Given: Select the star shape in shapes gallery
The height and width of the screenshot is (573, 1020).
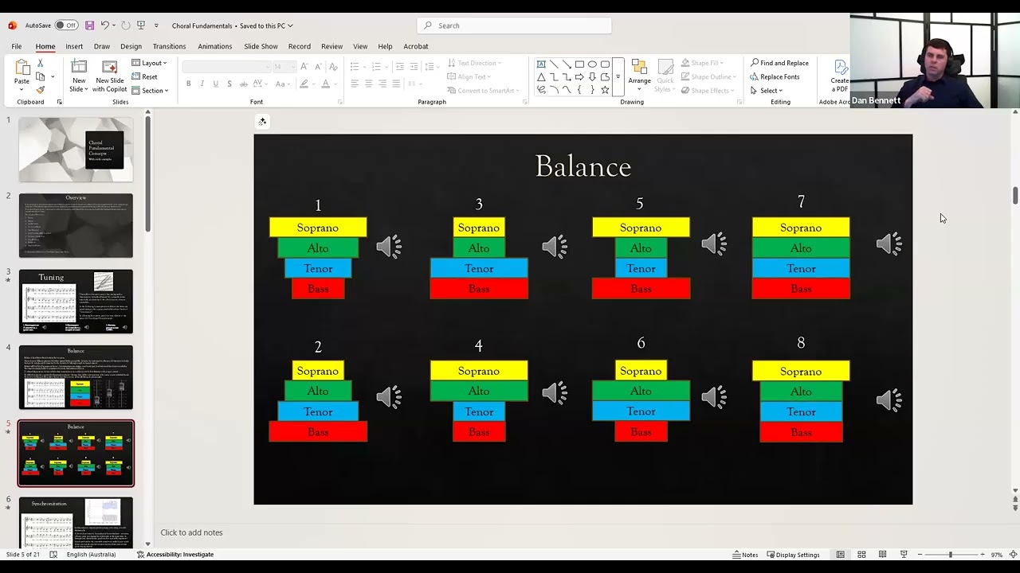Looking at the screenshot, I should [605, 90].
